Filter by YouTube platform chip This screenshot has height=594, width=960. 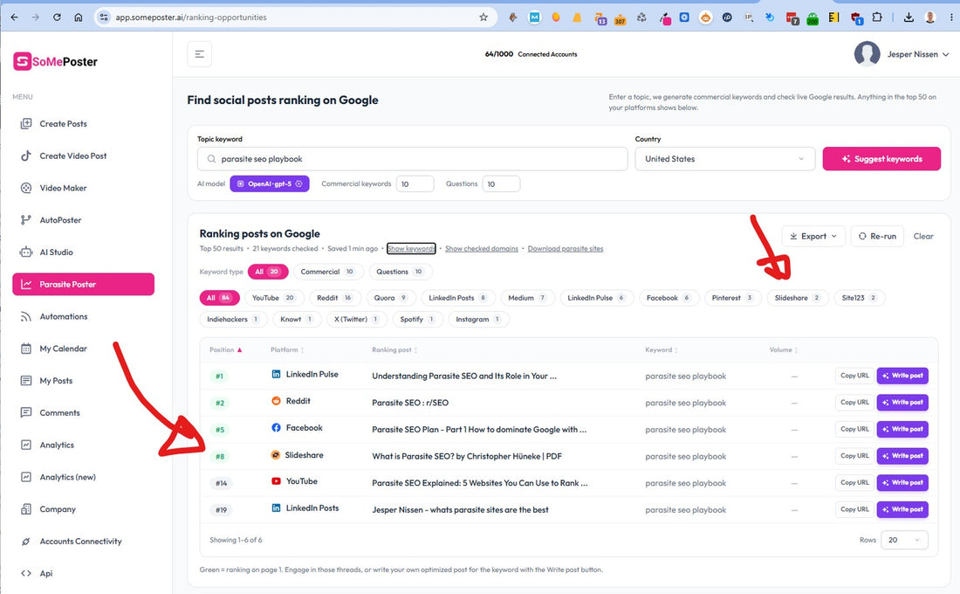pyautogui.click(x=273, y=298)
